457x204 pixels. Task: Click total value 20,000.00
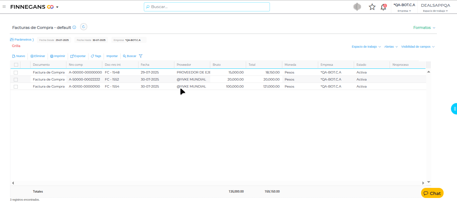272,80
